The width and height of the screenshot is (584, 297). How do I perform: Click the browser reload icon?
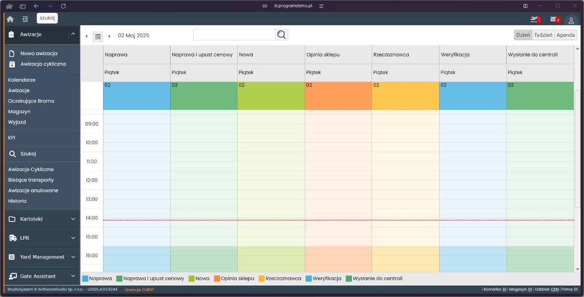[64, 6]
